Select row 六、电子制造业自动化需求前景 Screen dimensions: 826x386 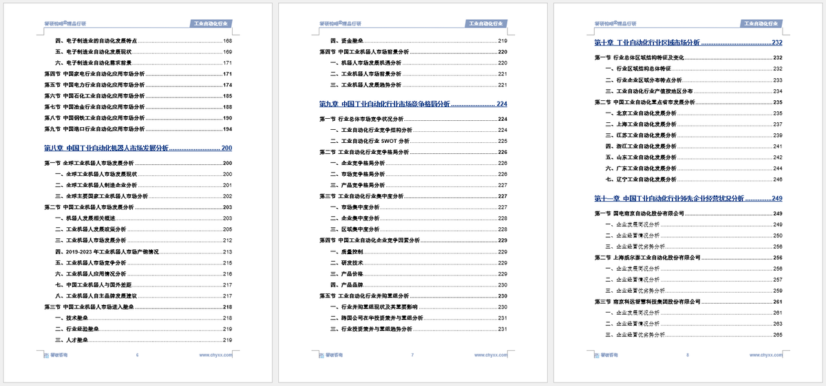pyautogui.click(x=143, y=63)
